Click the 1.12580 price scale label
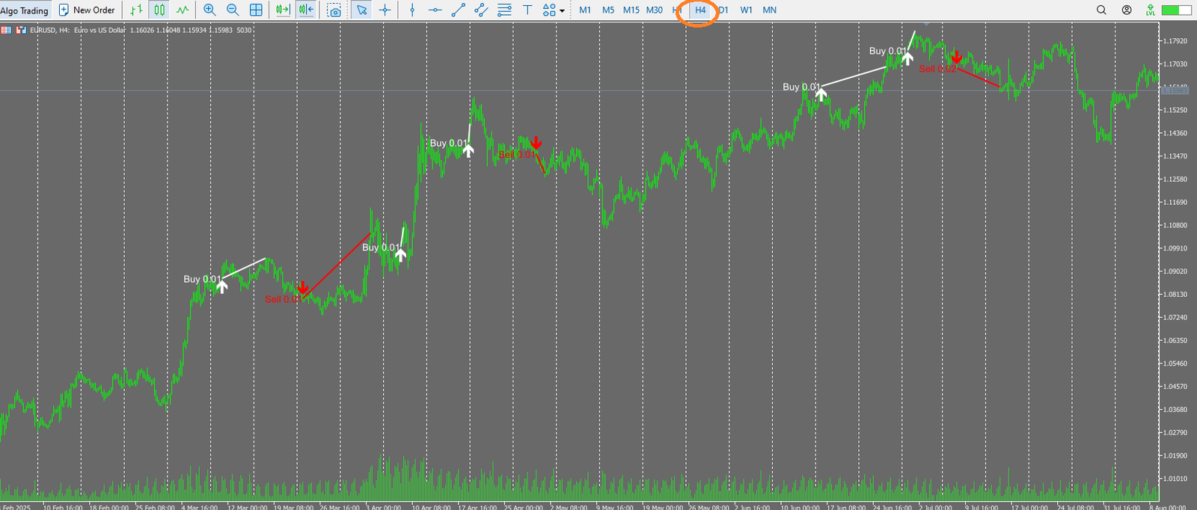Viewport: 1197px width, 510px height. (x=1175, y=179)
